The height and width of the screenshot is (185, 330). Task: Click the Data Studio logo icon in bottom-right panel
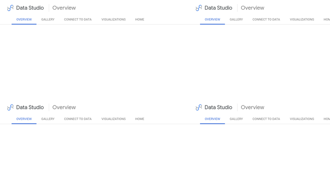pos(199,107)
